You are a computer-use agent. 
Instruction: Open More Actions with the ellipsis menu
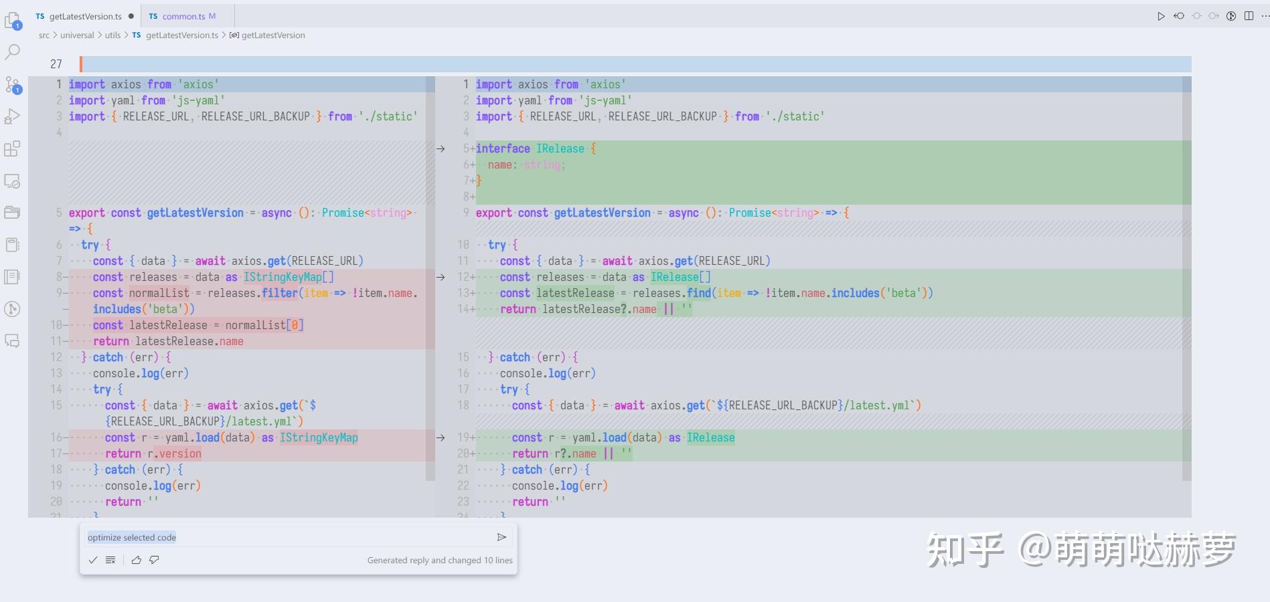(1265, 16)
